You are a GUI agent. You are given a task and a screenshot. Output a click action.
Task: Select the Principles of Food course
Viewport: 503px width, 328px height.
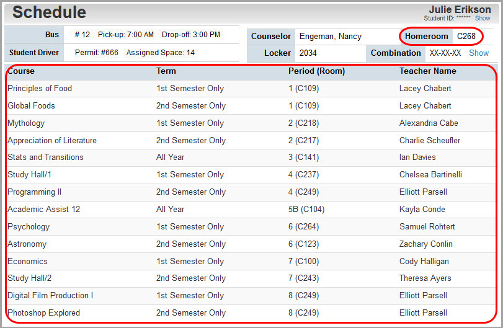tap(40, 89)
